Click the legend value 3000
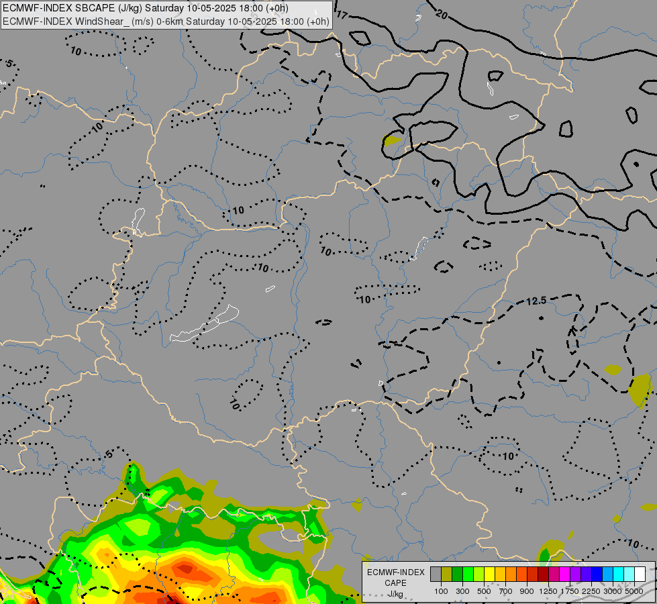This screenshot has width=657, height=604. [x=613, y=591]
